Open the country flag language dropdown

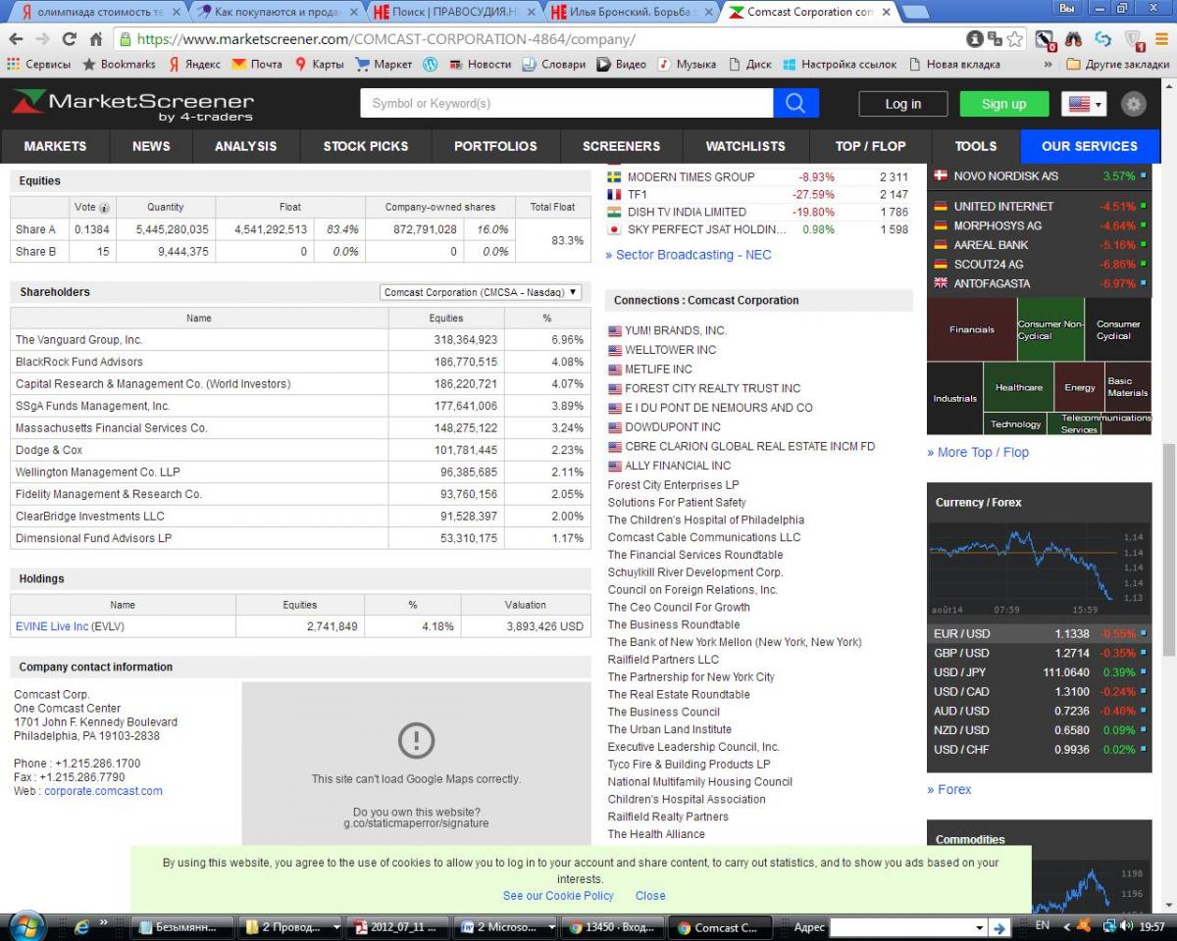[x=1084, y=104]
